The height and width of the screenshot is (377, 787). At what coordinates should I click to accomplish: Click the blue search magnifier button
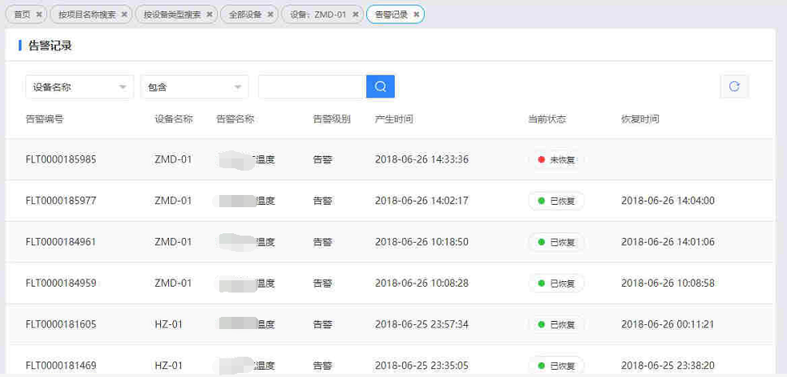pos(380,87)
